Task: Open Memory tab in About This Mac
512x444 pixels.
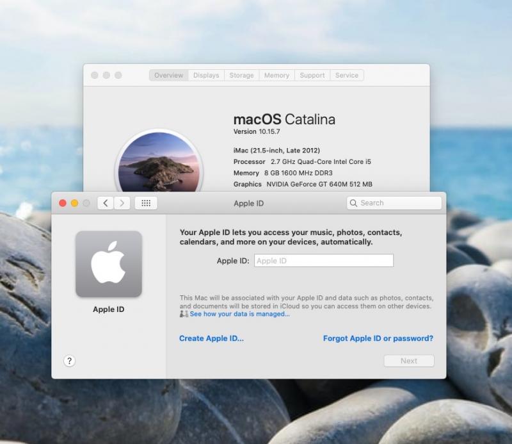Action: click(277, 75)
